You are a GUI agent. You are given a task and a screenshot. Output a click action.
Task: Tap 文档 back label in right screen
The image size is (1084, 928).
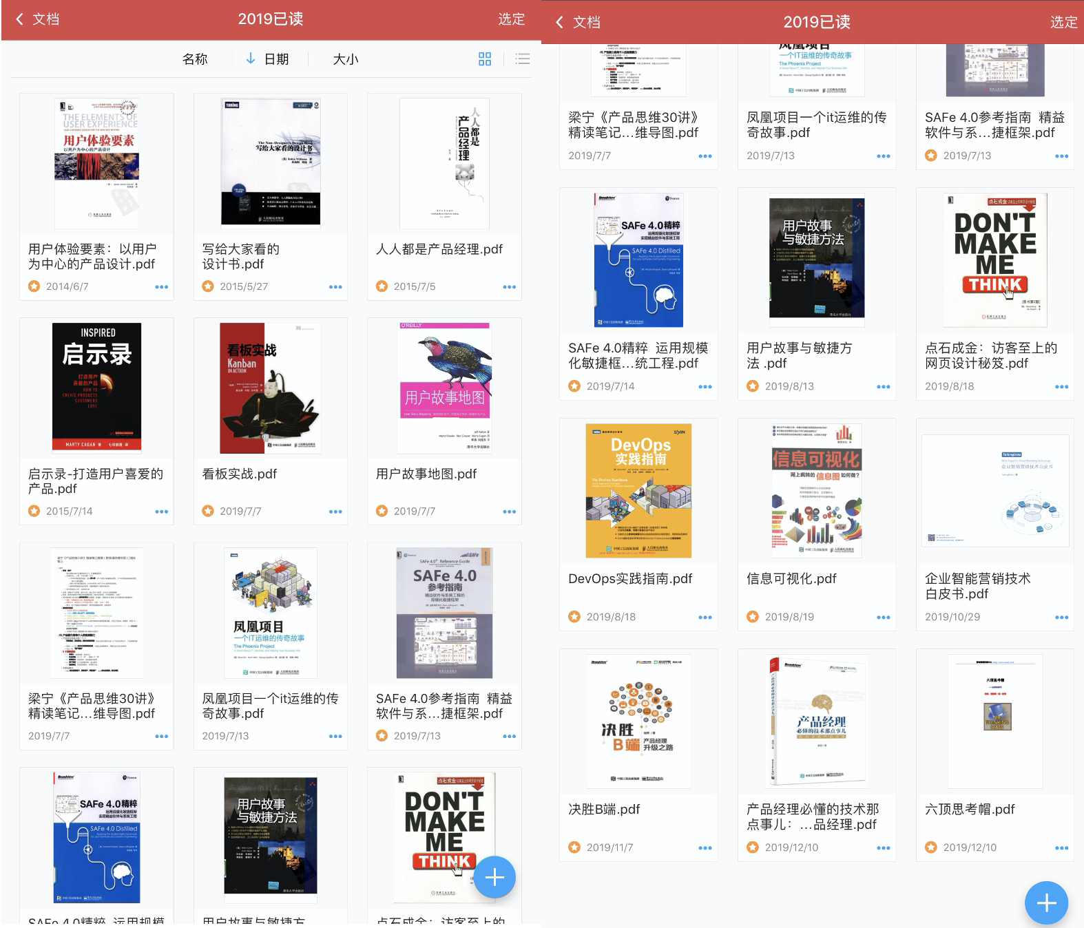click(587, 22)
